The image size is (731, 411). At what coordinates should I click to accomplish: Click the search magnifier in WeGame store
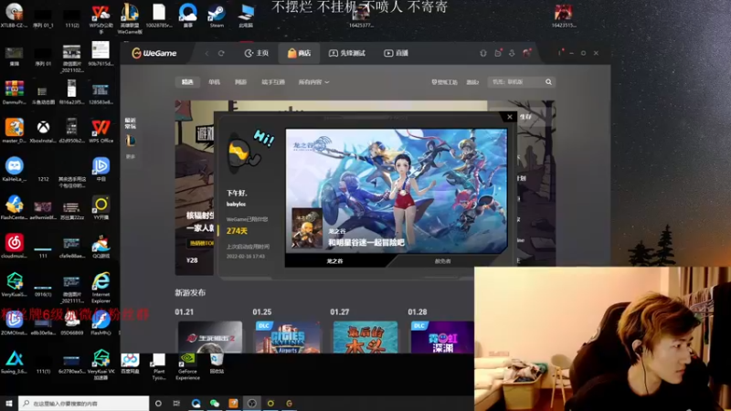(549, 82)
